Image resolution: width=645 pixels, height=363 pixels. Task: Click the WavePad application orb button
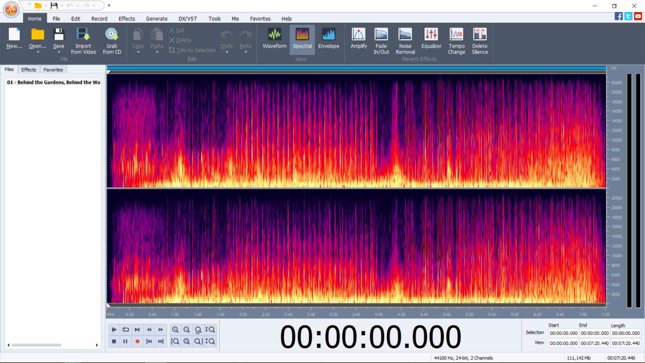pos(11,9)
